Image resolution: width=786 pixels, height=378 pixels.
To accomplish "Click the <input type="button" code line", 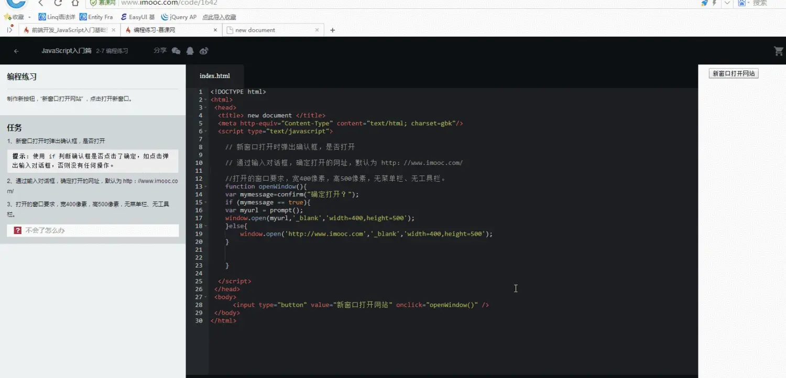I will (361, 305).
